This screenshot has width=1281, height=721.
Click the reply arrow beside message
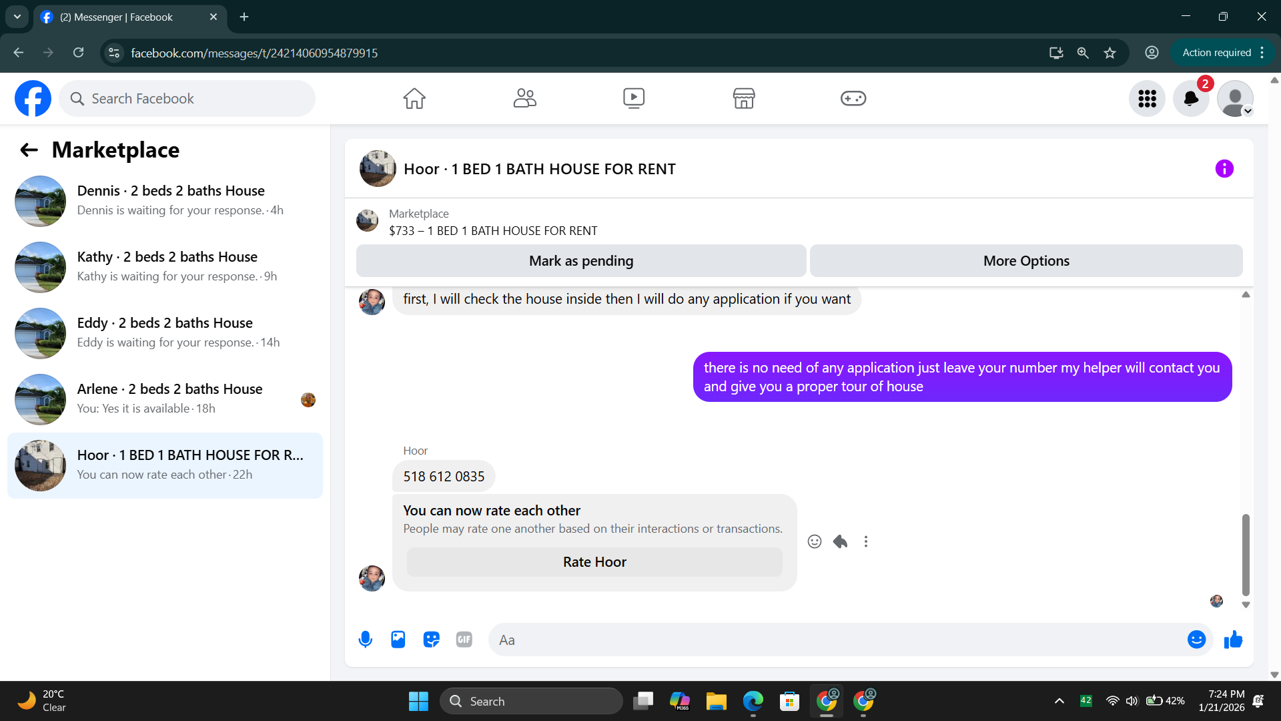pos(840,541)
